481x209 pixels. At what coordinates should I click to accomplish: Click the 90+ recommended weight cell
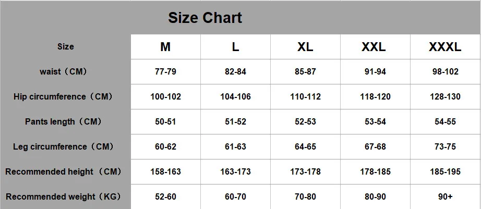[446, 196]
